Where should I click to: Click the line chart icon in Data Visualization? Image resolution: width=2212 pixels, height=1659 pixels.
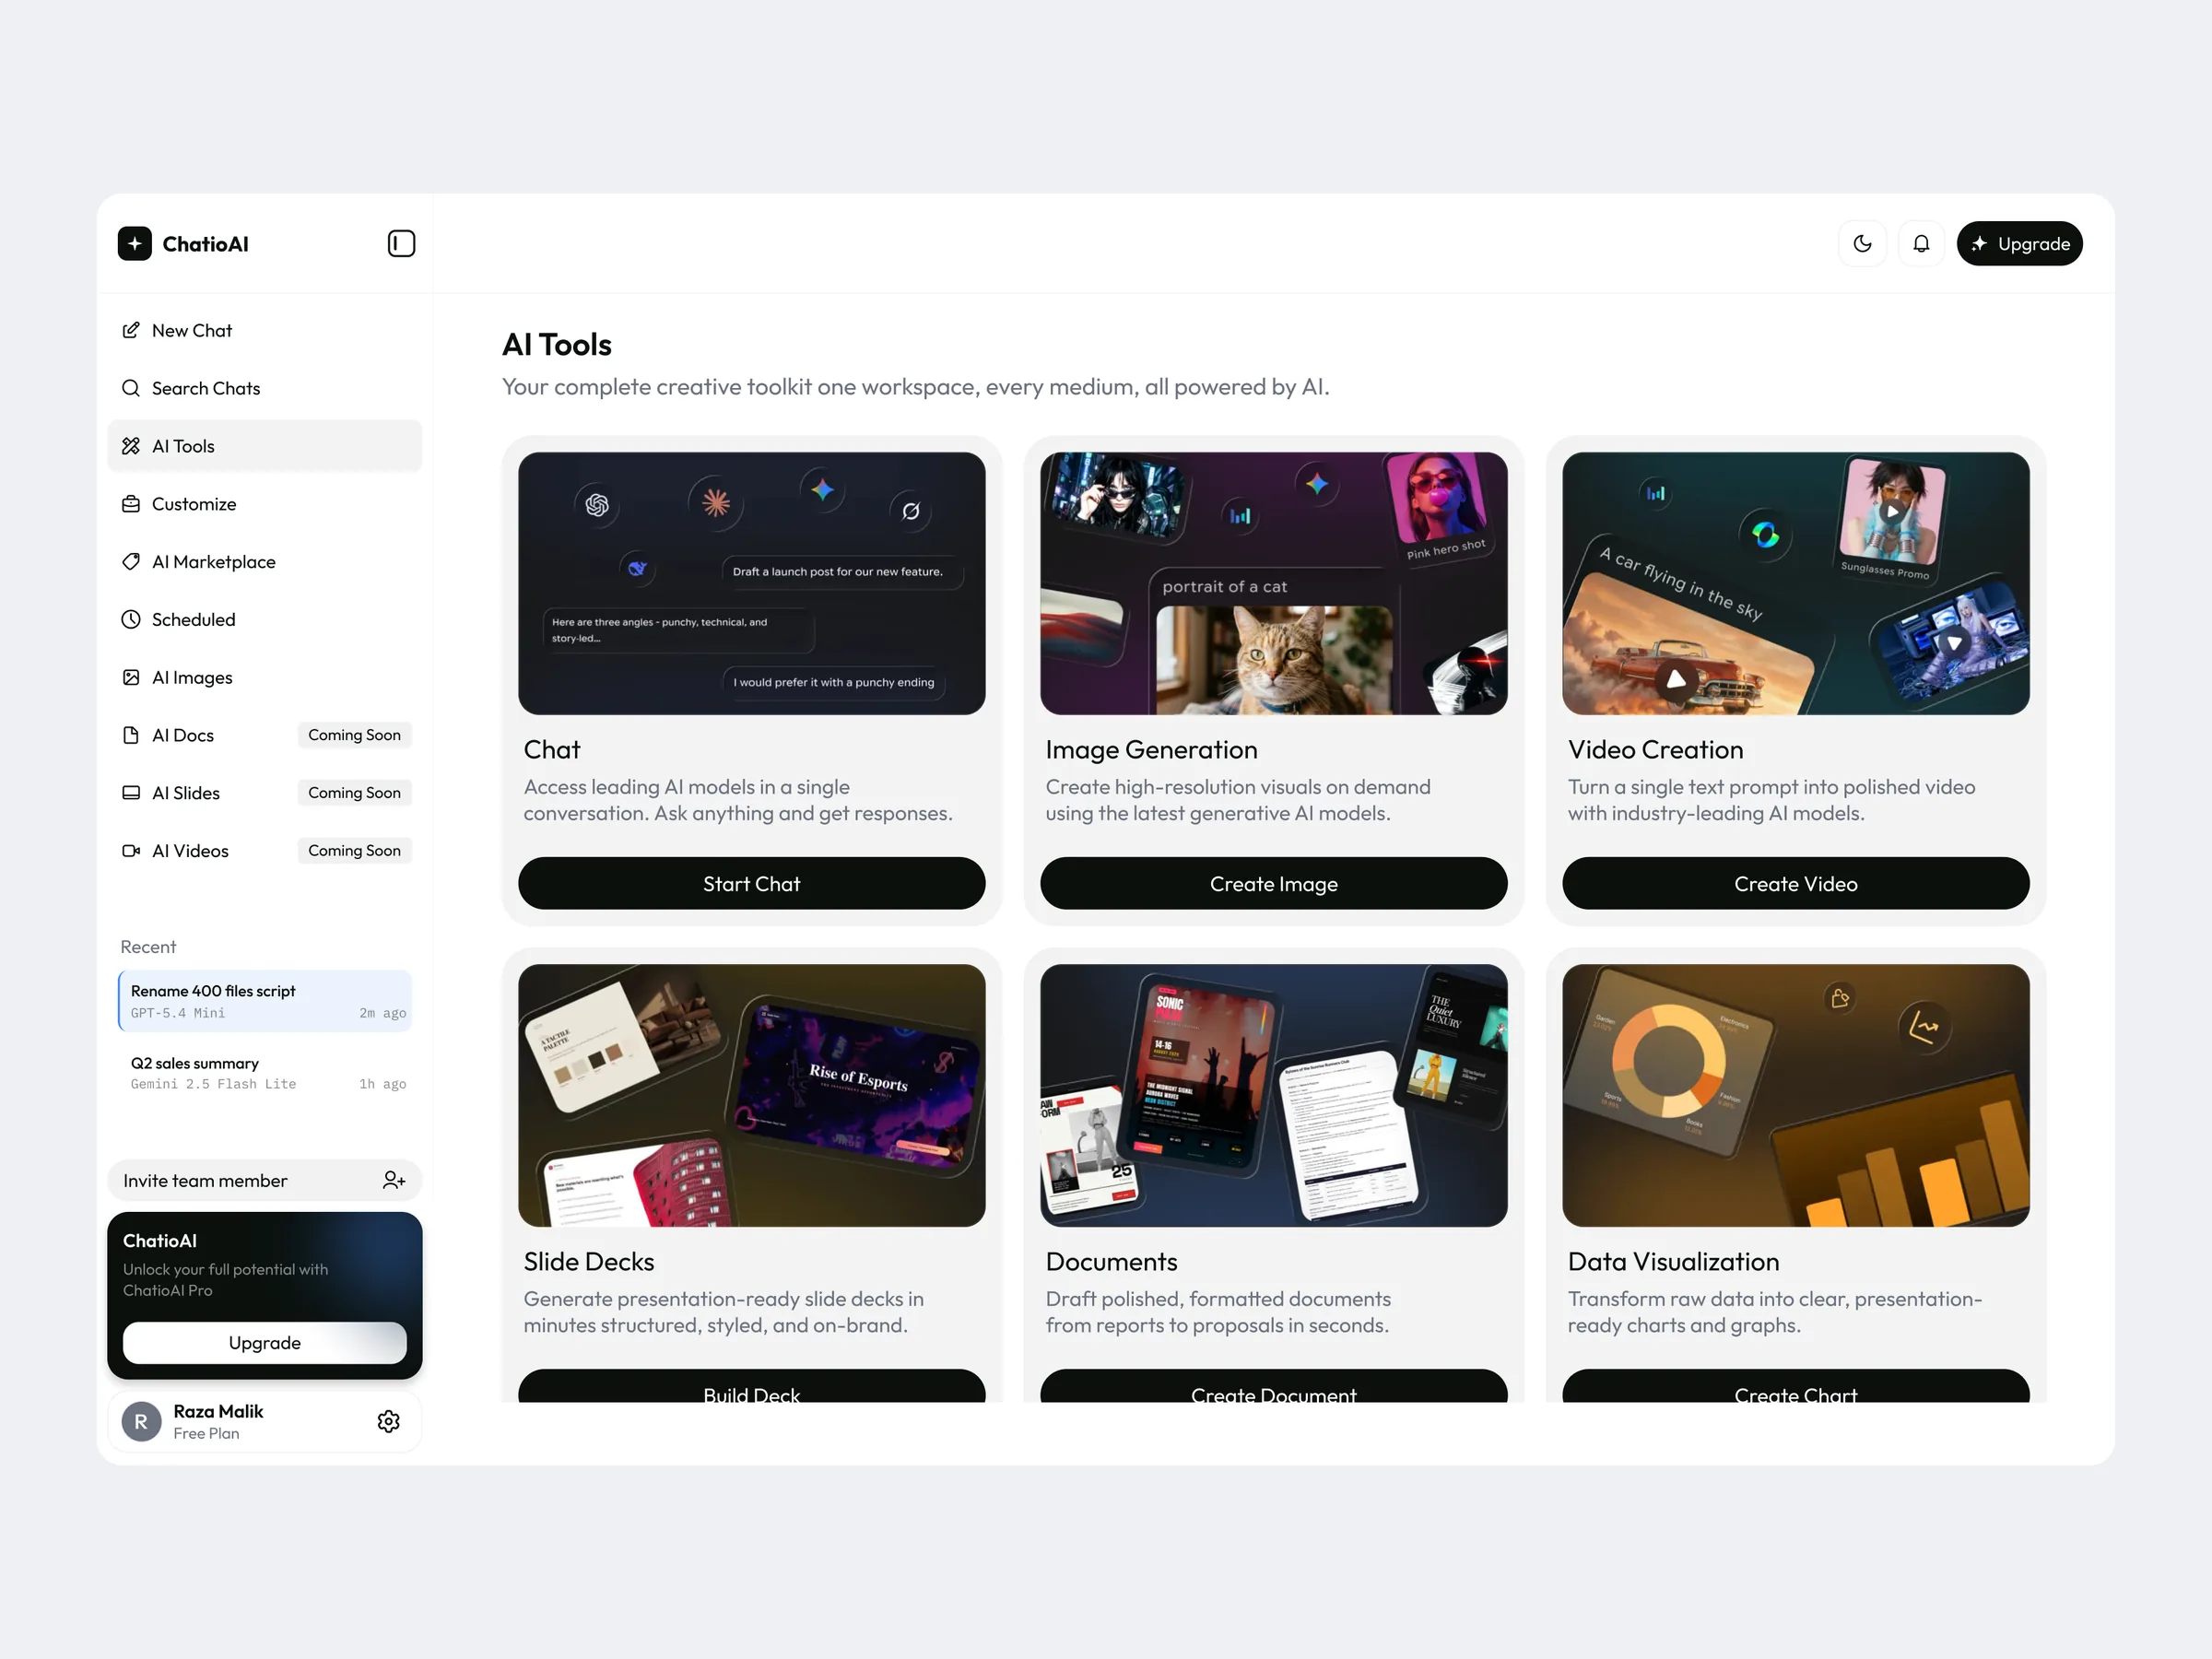click(x=1924, y=1027)
